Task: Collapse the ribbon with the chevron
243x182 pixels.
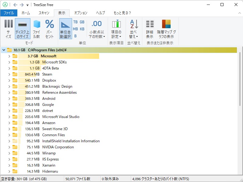Action: pyautogui.click(x=240, y=13)
